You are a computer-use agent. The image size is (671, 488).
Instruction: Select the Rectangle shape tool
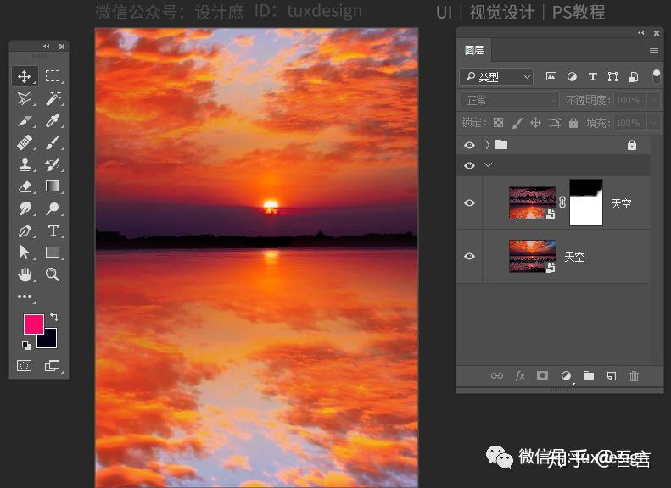pyautogui.click(x=53, y=252)
